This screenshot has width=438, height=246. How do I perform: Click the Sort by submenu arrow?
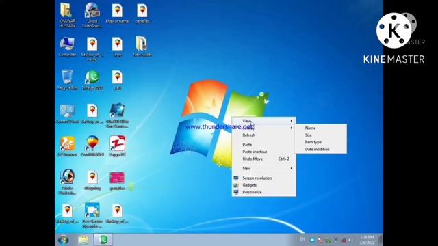coord(292,128)
